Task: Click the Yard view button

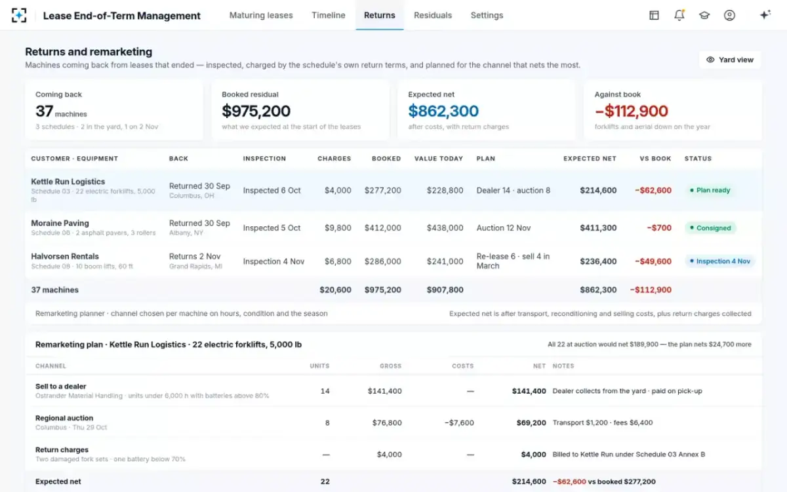Action: 730,60
